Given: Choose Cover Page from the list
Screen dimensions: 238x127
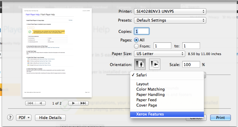Looking at the screenshot, I should coord(146,105).
